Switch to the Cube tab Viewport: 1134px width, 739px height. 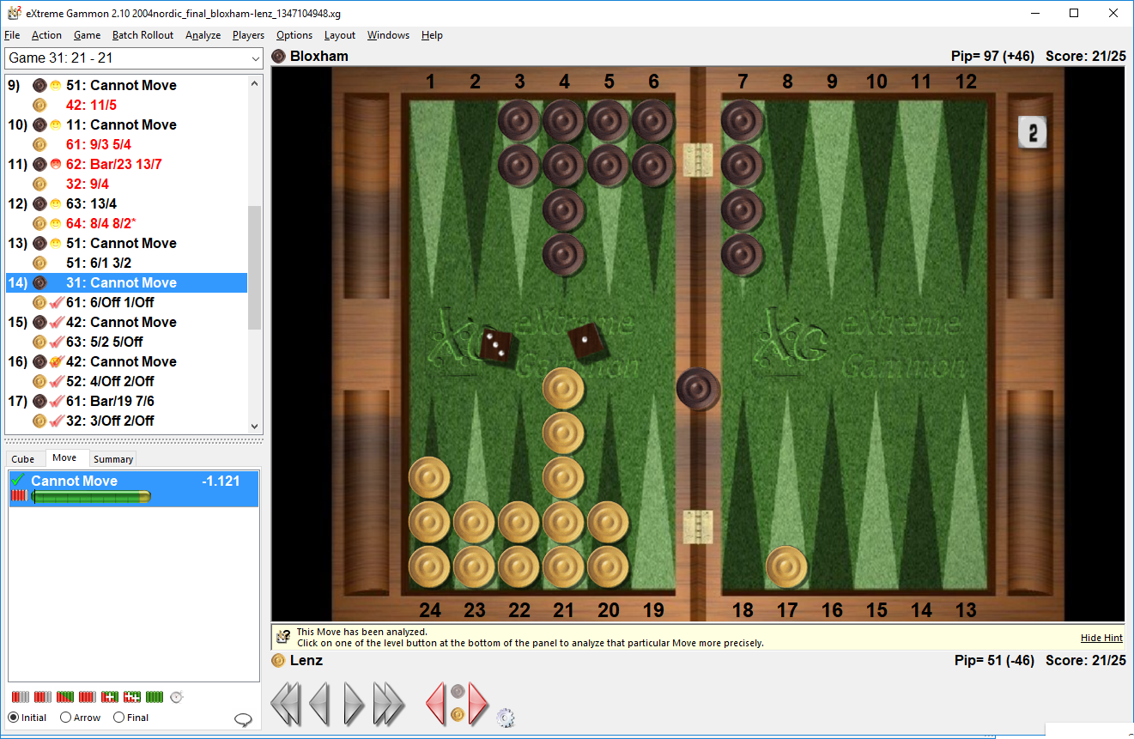(x=23, y=459)
